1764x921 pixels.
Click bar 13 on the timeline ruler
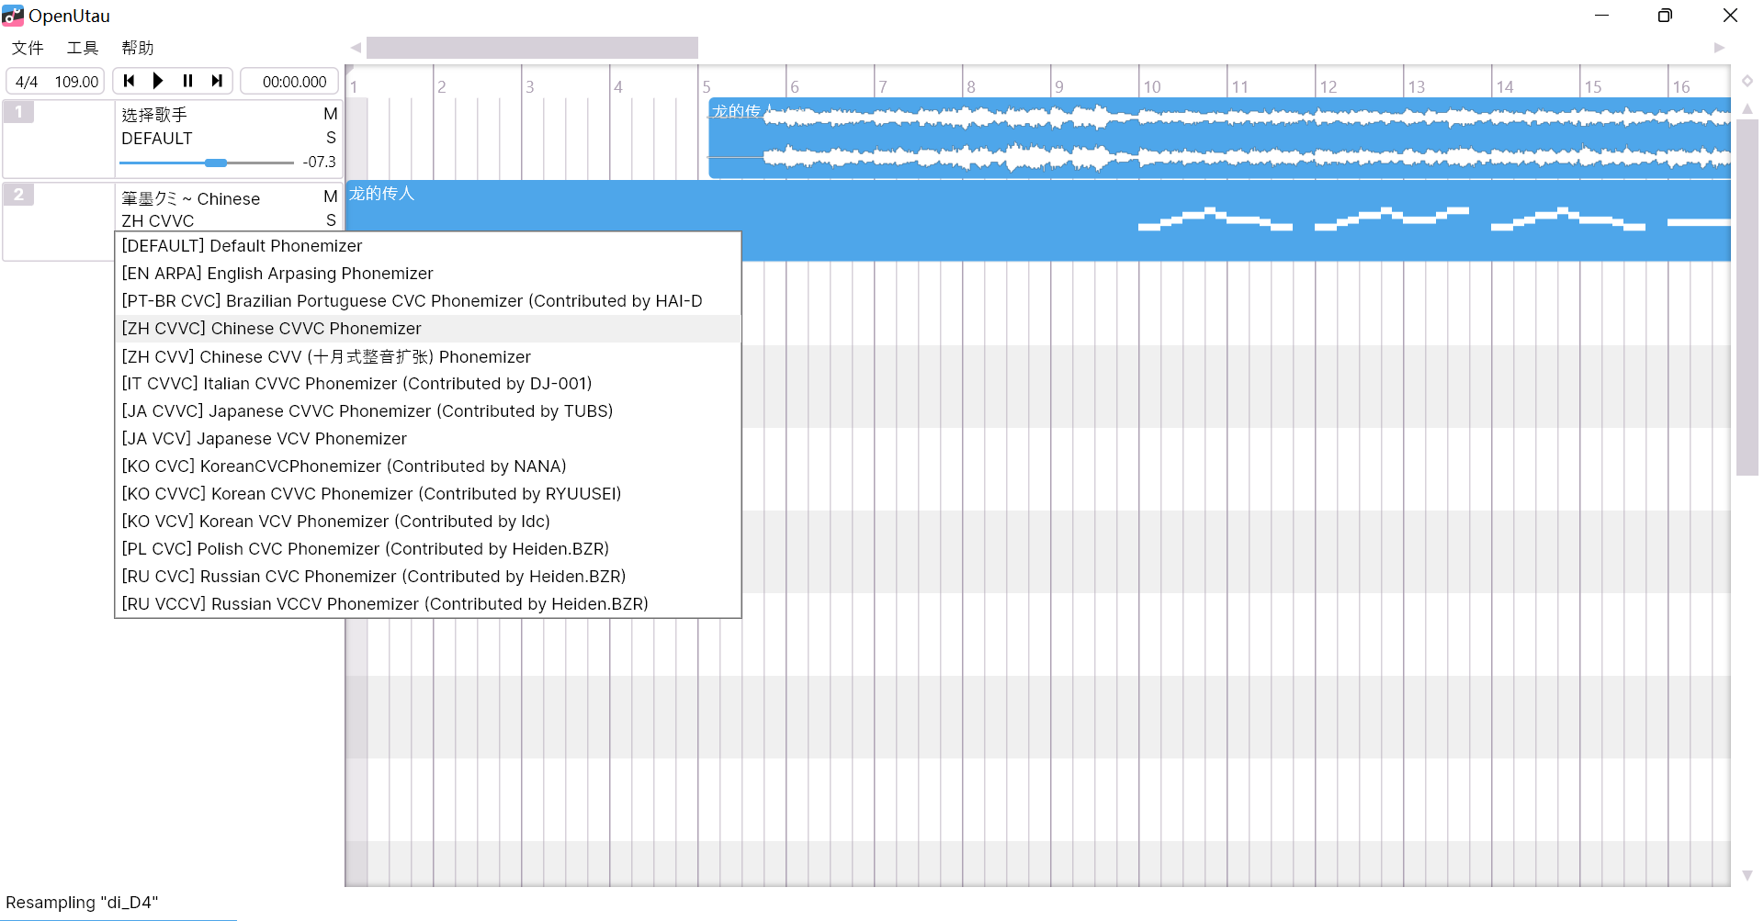click(x=1416, y=86)
